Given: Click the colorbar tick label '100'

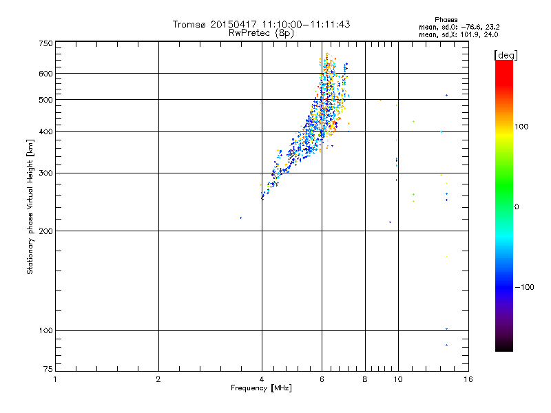Looking at the screenshot, I should [521, 127].
